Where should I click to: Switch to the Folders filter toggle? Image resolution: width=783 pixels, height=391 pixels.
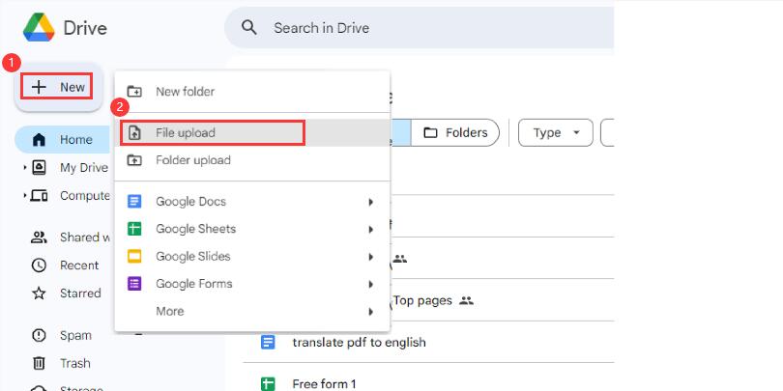[x=455, y=132]
